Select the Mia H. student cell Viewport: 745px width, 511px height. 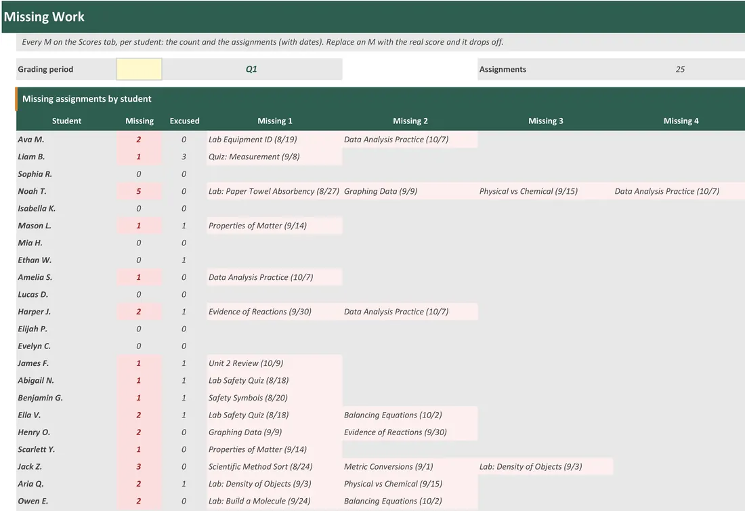66,243
